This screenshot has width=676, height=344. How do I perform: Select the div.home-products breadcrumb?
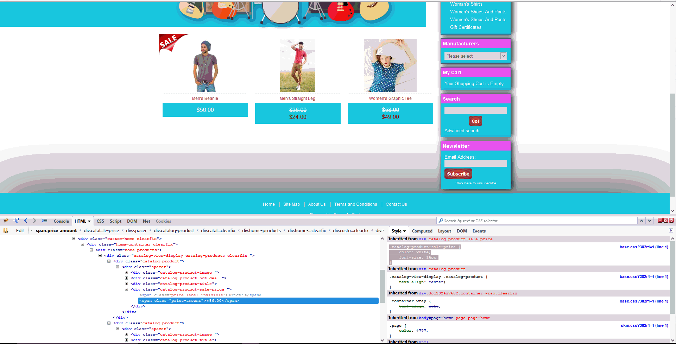tap(261, 231)
